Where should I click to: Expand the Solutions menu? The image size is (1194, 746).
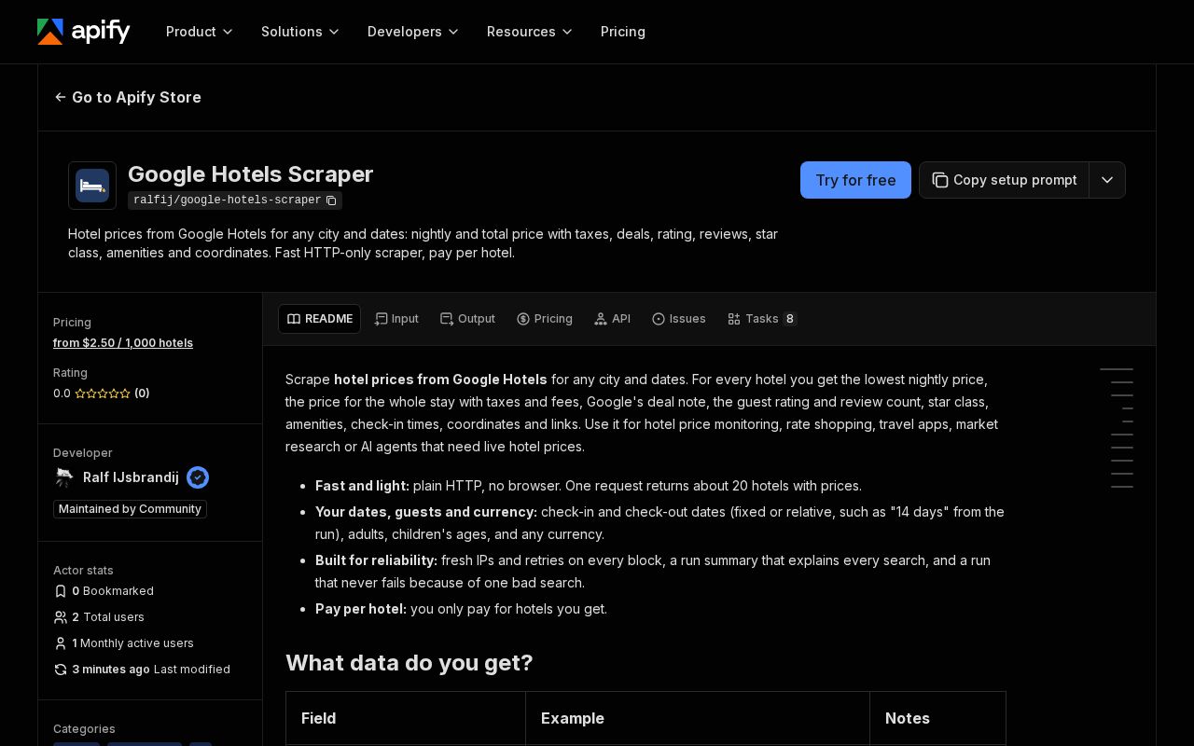(x=300, y=32)
